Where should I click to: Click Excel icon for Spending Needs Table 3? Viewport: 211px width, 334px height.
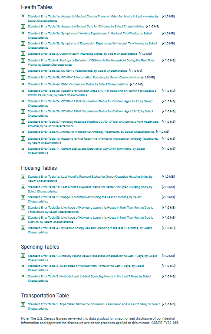(23, 276)
